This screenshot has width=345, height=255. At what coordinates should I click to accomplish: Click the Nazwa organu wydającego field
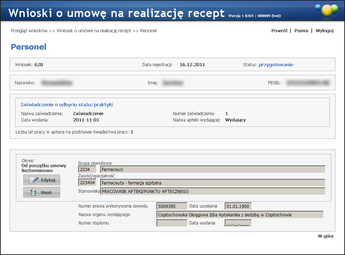pos(240,215)
